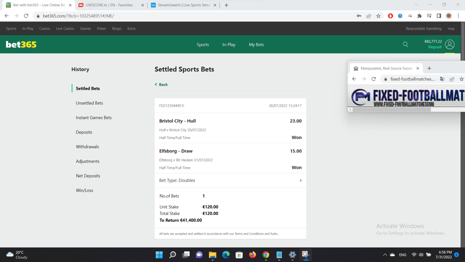
Task: Open Instant Games Bets history
Action: (x=94, y=118)
